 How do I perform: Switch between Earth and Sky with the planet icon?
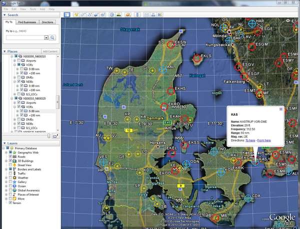128,14
